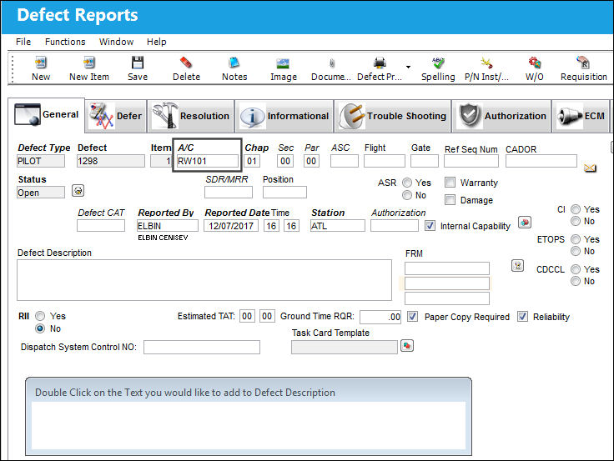This screenshot has height=461, width=614.
Task: Open the ECM tab
Action: (581, 116)
